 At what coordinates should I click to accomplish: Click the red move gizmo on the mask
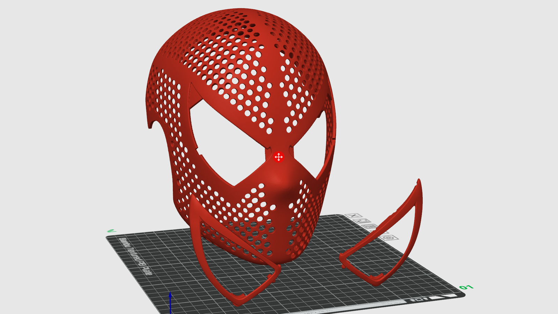point(278,157)
